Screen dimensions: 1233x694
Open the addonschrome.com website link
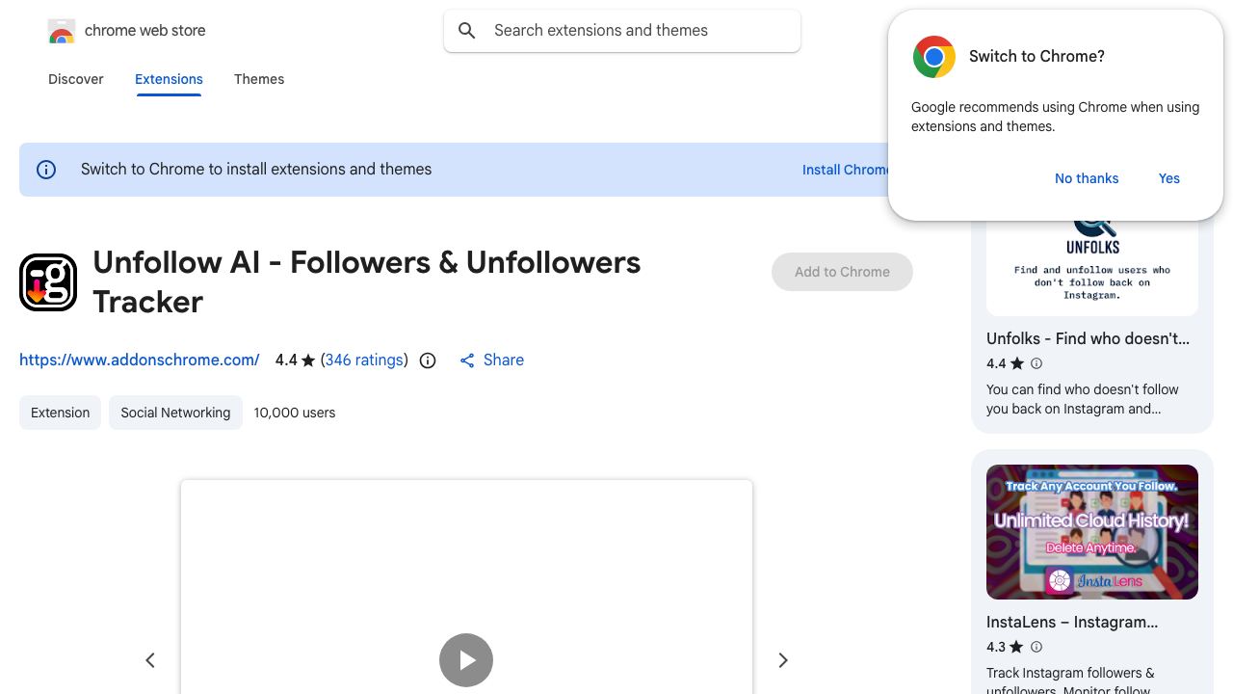click(x=140, y=360)
